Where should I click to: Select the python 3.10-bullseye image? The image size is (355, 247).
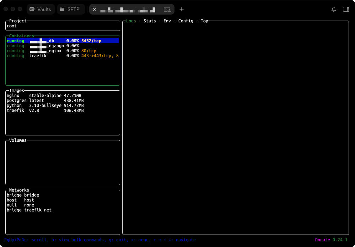coord(45,106)
